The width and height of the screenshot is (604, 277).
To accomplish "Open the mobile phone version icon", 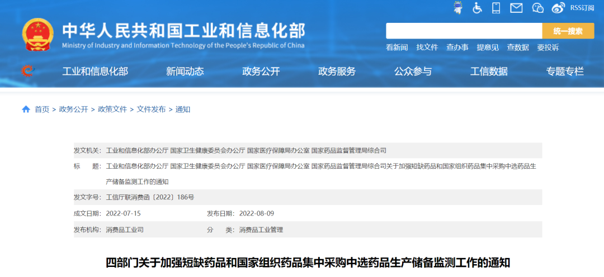I will click(496, 8).
